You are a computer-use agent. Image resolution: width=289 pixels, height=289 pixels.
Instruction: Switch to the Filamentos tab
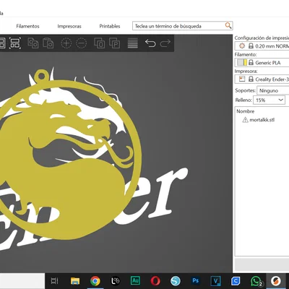click(27, 26)
